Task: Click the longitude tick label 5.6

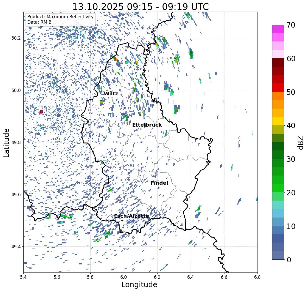Action: tap(57, 277)
